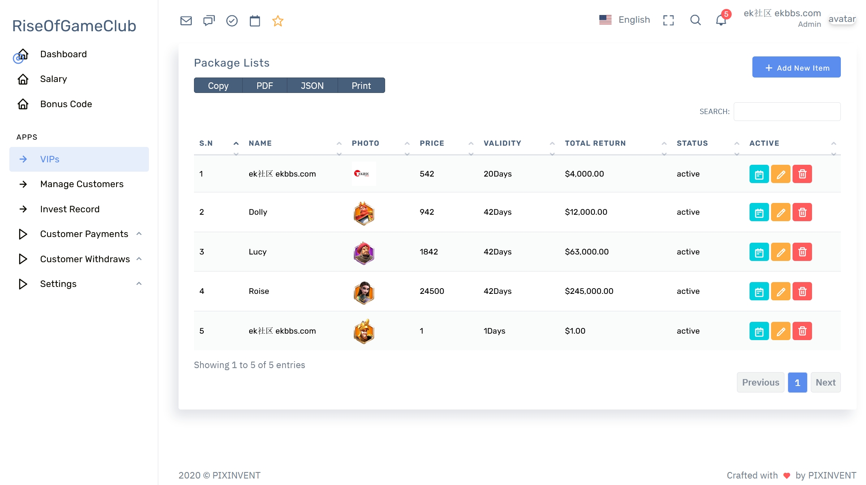Delete the Roise package
Image resolution: width=866 pixels, height=485 pixels.
coord(802,291)
